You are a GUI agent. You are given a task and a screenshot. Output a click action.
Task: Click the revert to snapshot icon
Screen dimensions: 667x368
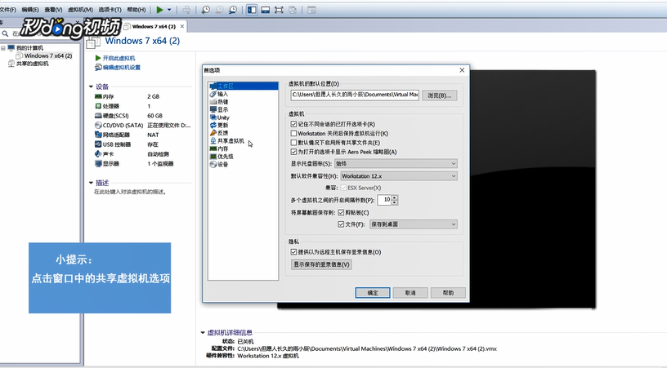click(x=219, y=9)
